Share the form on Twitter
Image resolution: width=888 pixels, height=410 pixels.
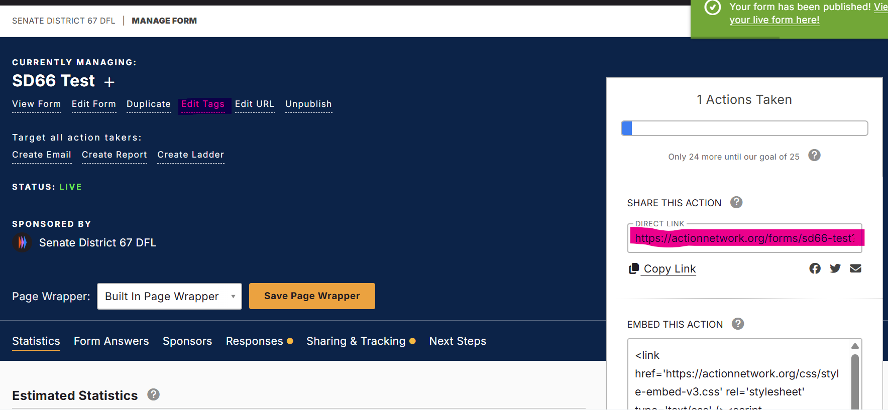(x=835, y=268)
